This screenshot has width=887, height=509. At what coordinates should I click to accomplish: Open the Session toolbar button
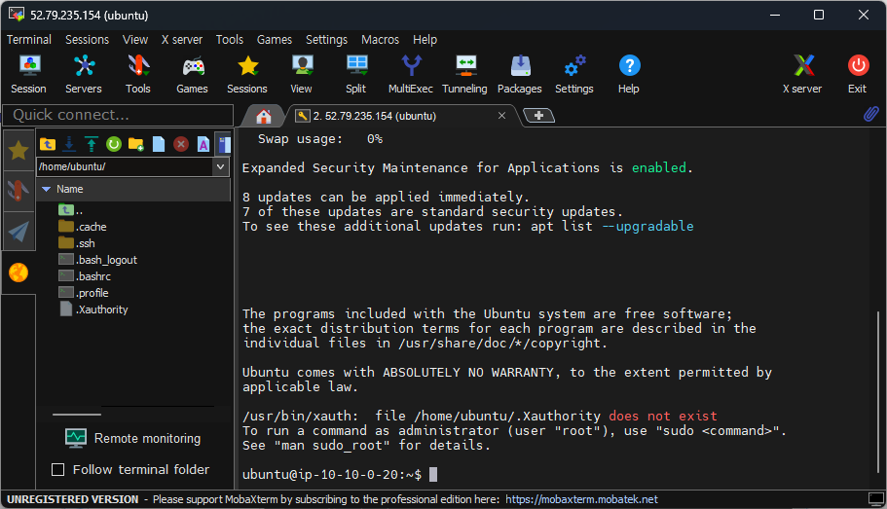click(x=28, y=74)
